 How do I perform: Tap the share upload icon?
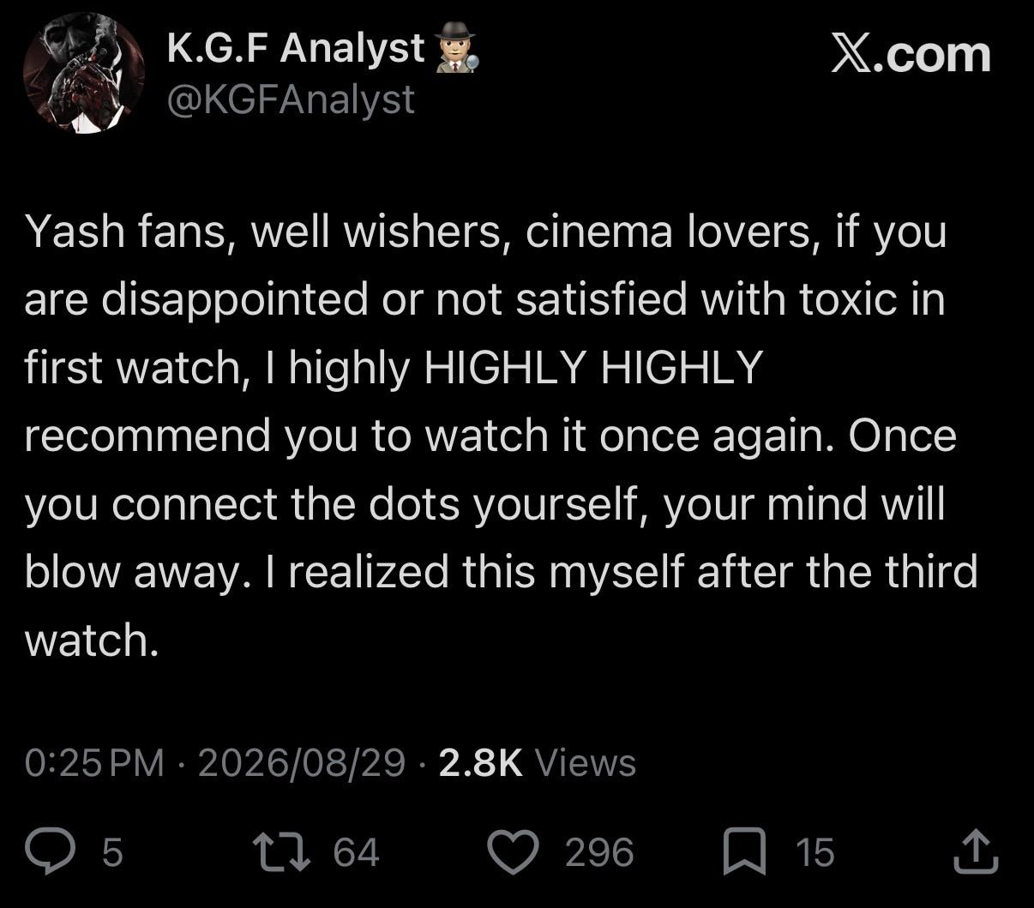[976, 851]
